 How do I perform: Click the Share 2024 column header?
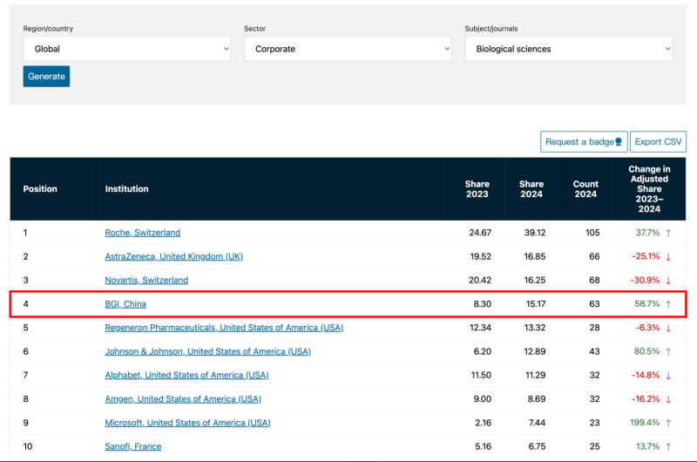531,189
